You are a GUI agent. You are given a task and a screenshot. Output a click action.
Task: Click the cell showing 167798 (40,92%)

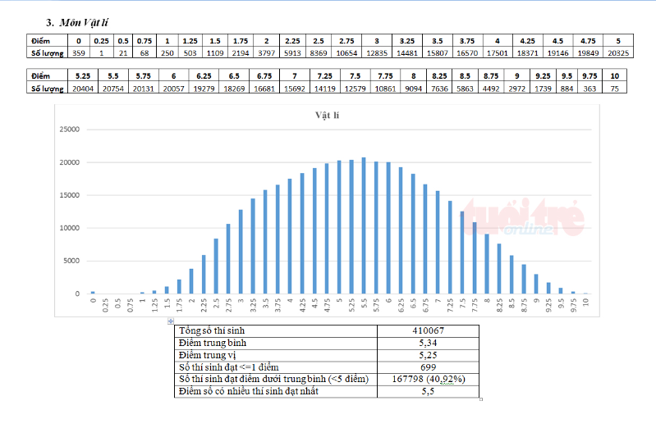[428, 380]
